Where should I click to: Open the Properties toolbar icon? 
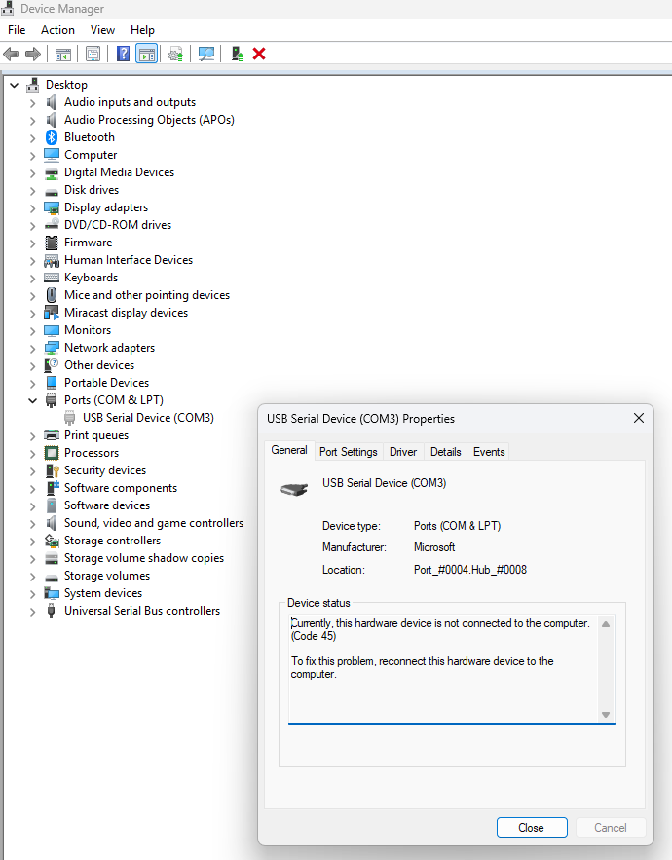pyautogui.click(x=93, y=54)
